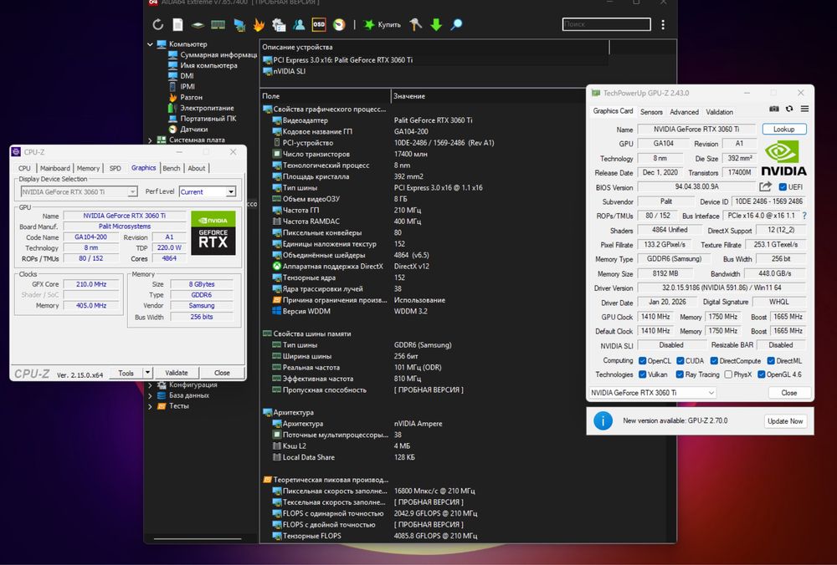
Task: Toggle the DirectCompute checkbox
Action: pyautogui.click(x=714, y=361)
